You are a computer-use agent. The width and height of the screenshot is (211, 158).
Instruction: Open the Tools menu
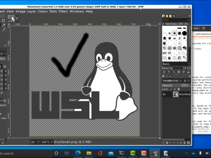[x=53, y=12]
